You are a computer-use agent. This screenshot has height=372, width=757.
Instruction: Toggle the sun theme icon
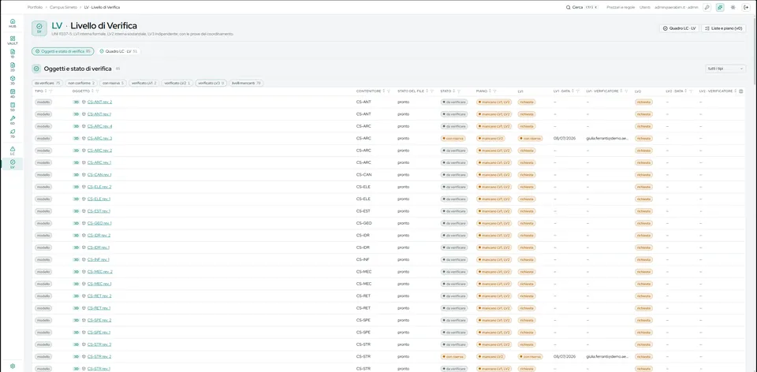pyautogui.click(x=733, y=7)
